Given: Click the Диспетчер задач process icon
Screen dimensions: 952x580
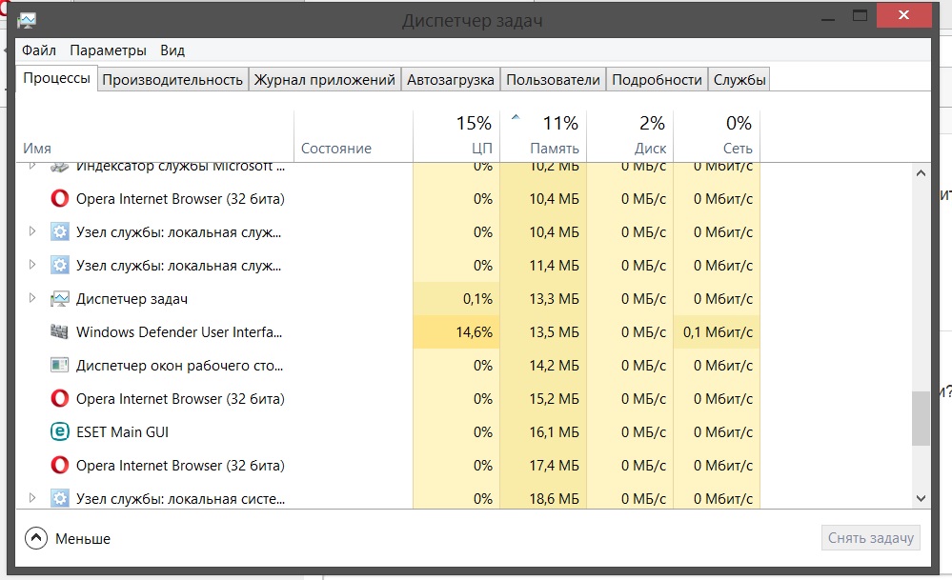Looking at the screenshot, I should pyautogui.click(x=59, y=299).
